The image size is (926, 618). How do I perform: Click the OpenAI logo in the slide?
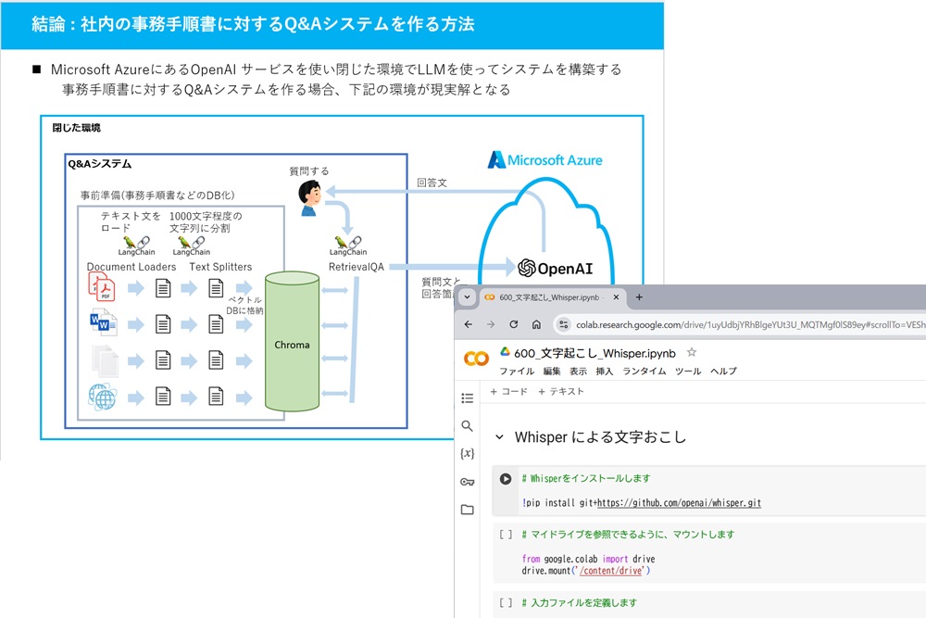tap(555, 269)
